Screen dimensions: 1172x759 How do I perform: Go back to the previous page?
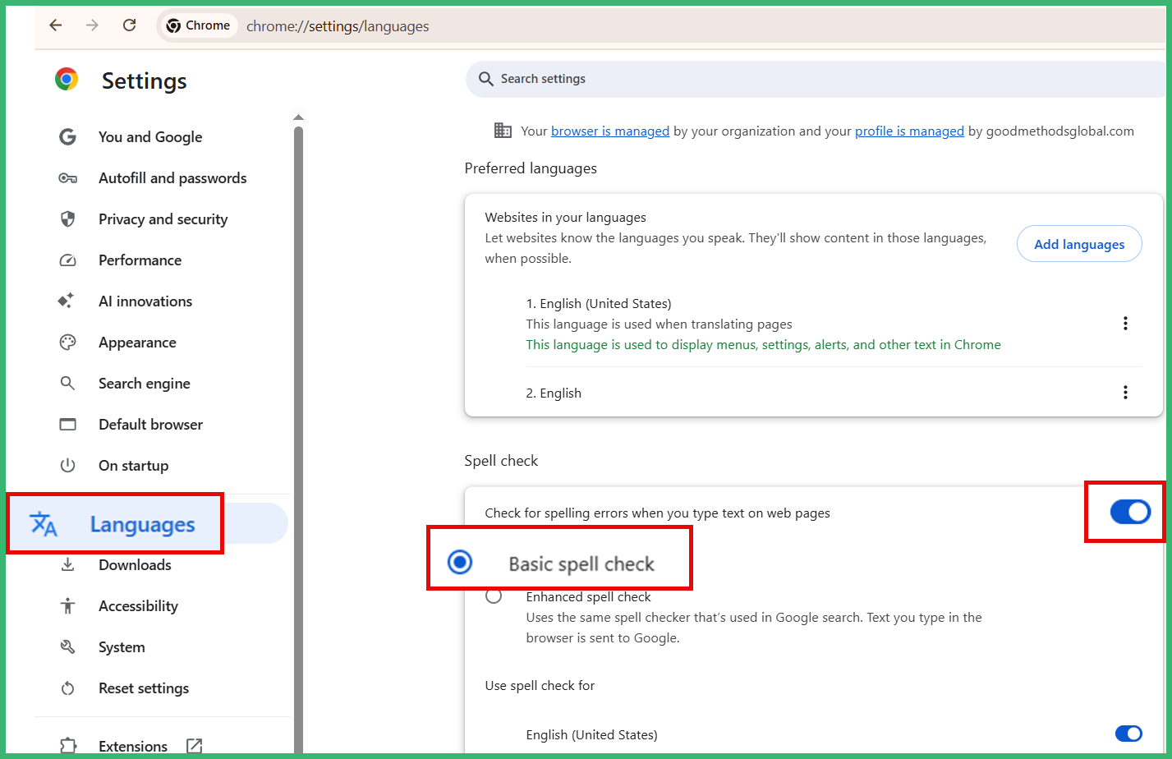point(55,25)
